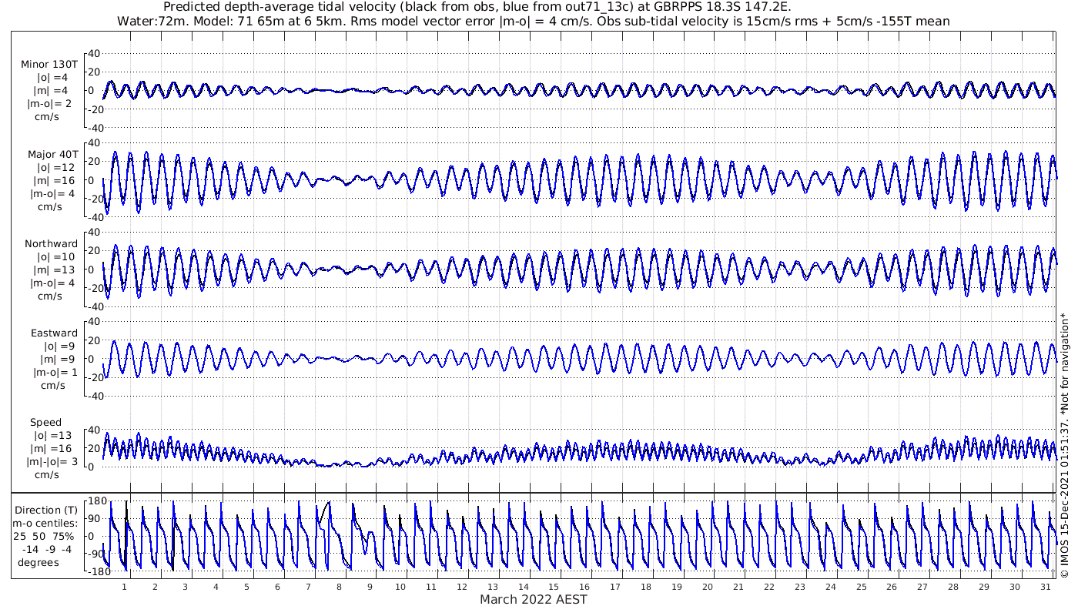Screen dimensions: 1078x616
Task: Click day '31' on the x-axis
Action: (x=1045, y=587)
